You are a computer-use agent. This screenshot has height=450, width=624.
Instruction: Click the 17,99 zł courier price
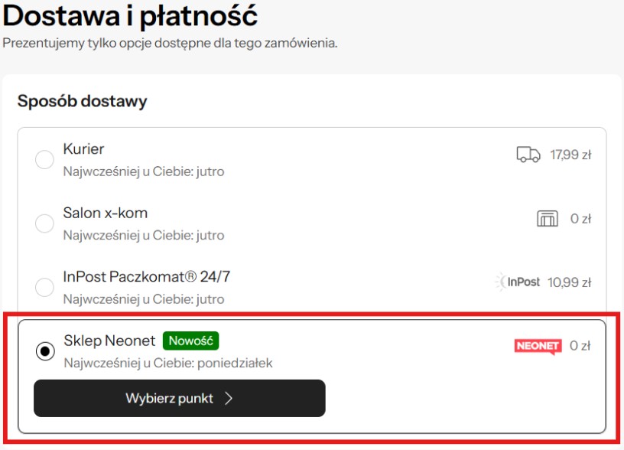click(570, 155)
